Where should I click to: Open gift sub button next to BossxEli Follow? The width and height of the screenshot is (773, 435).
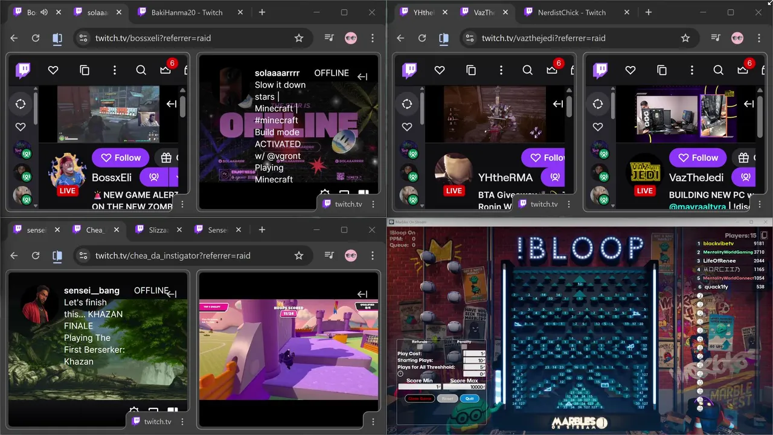pyautogui.click(x=167, y=158)
